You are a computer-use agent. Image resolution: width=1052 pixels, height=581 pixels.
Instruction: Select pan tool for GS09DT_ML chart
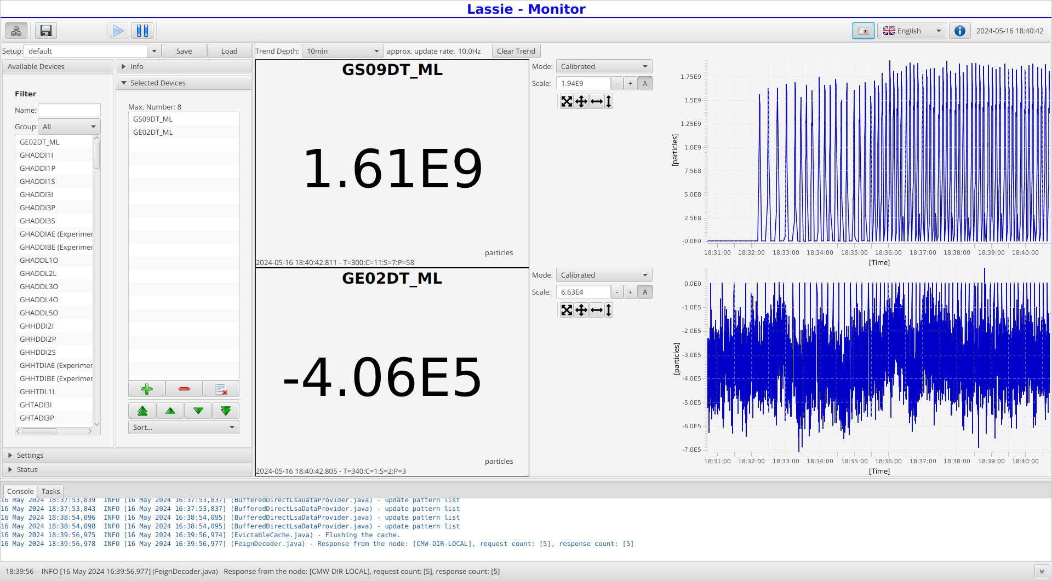coord(581,101)
